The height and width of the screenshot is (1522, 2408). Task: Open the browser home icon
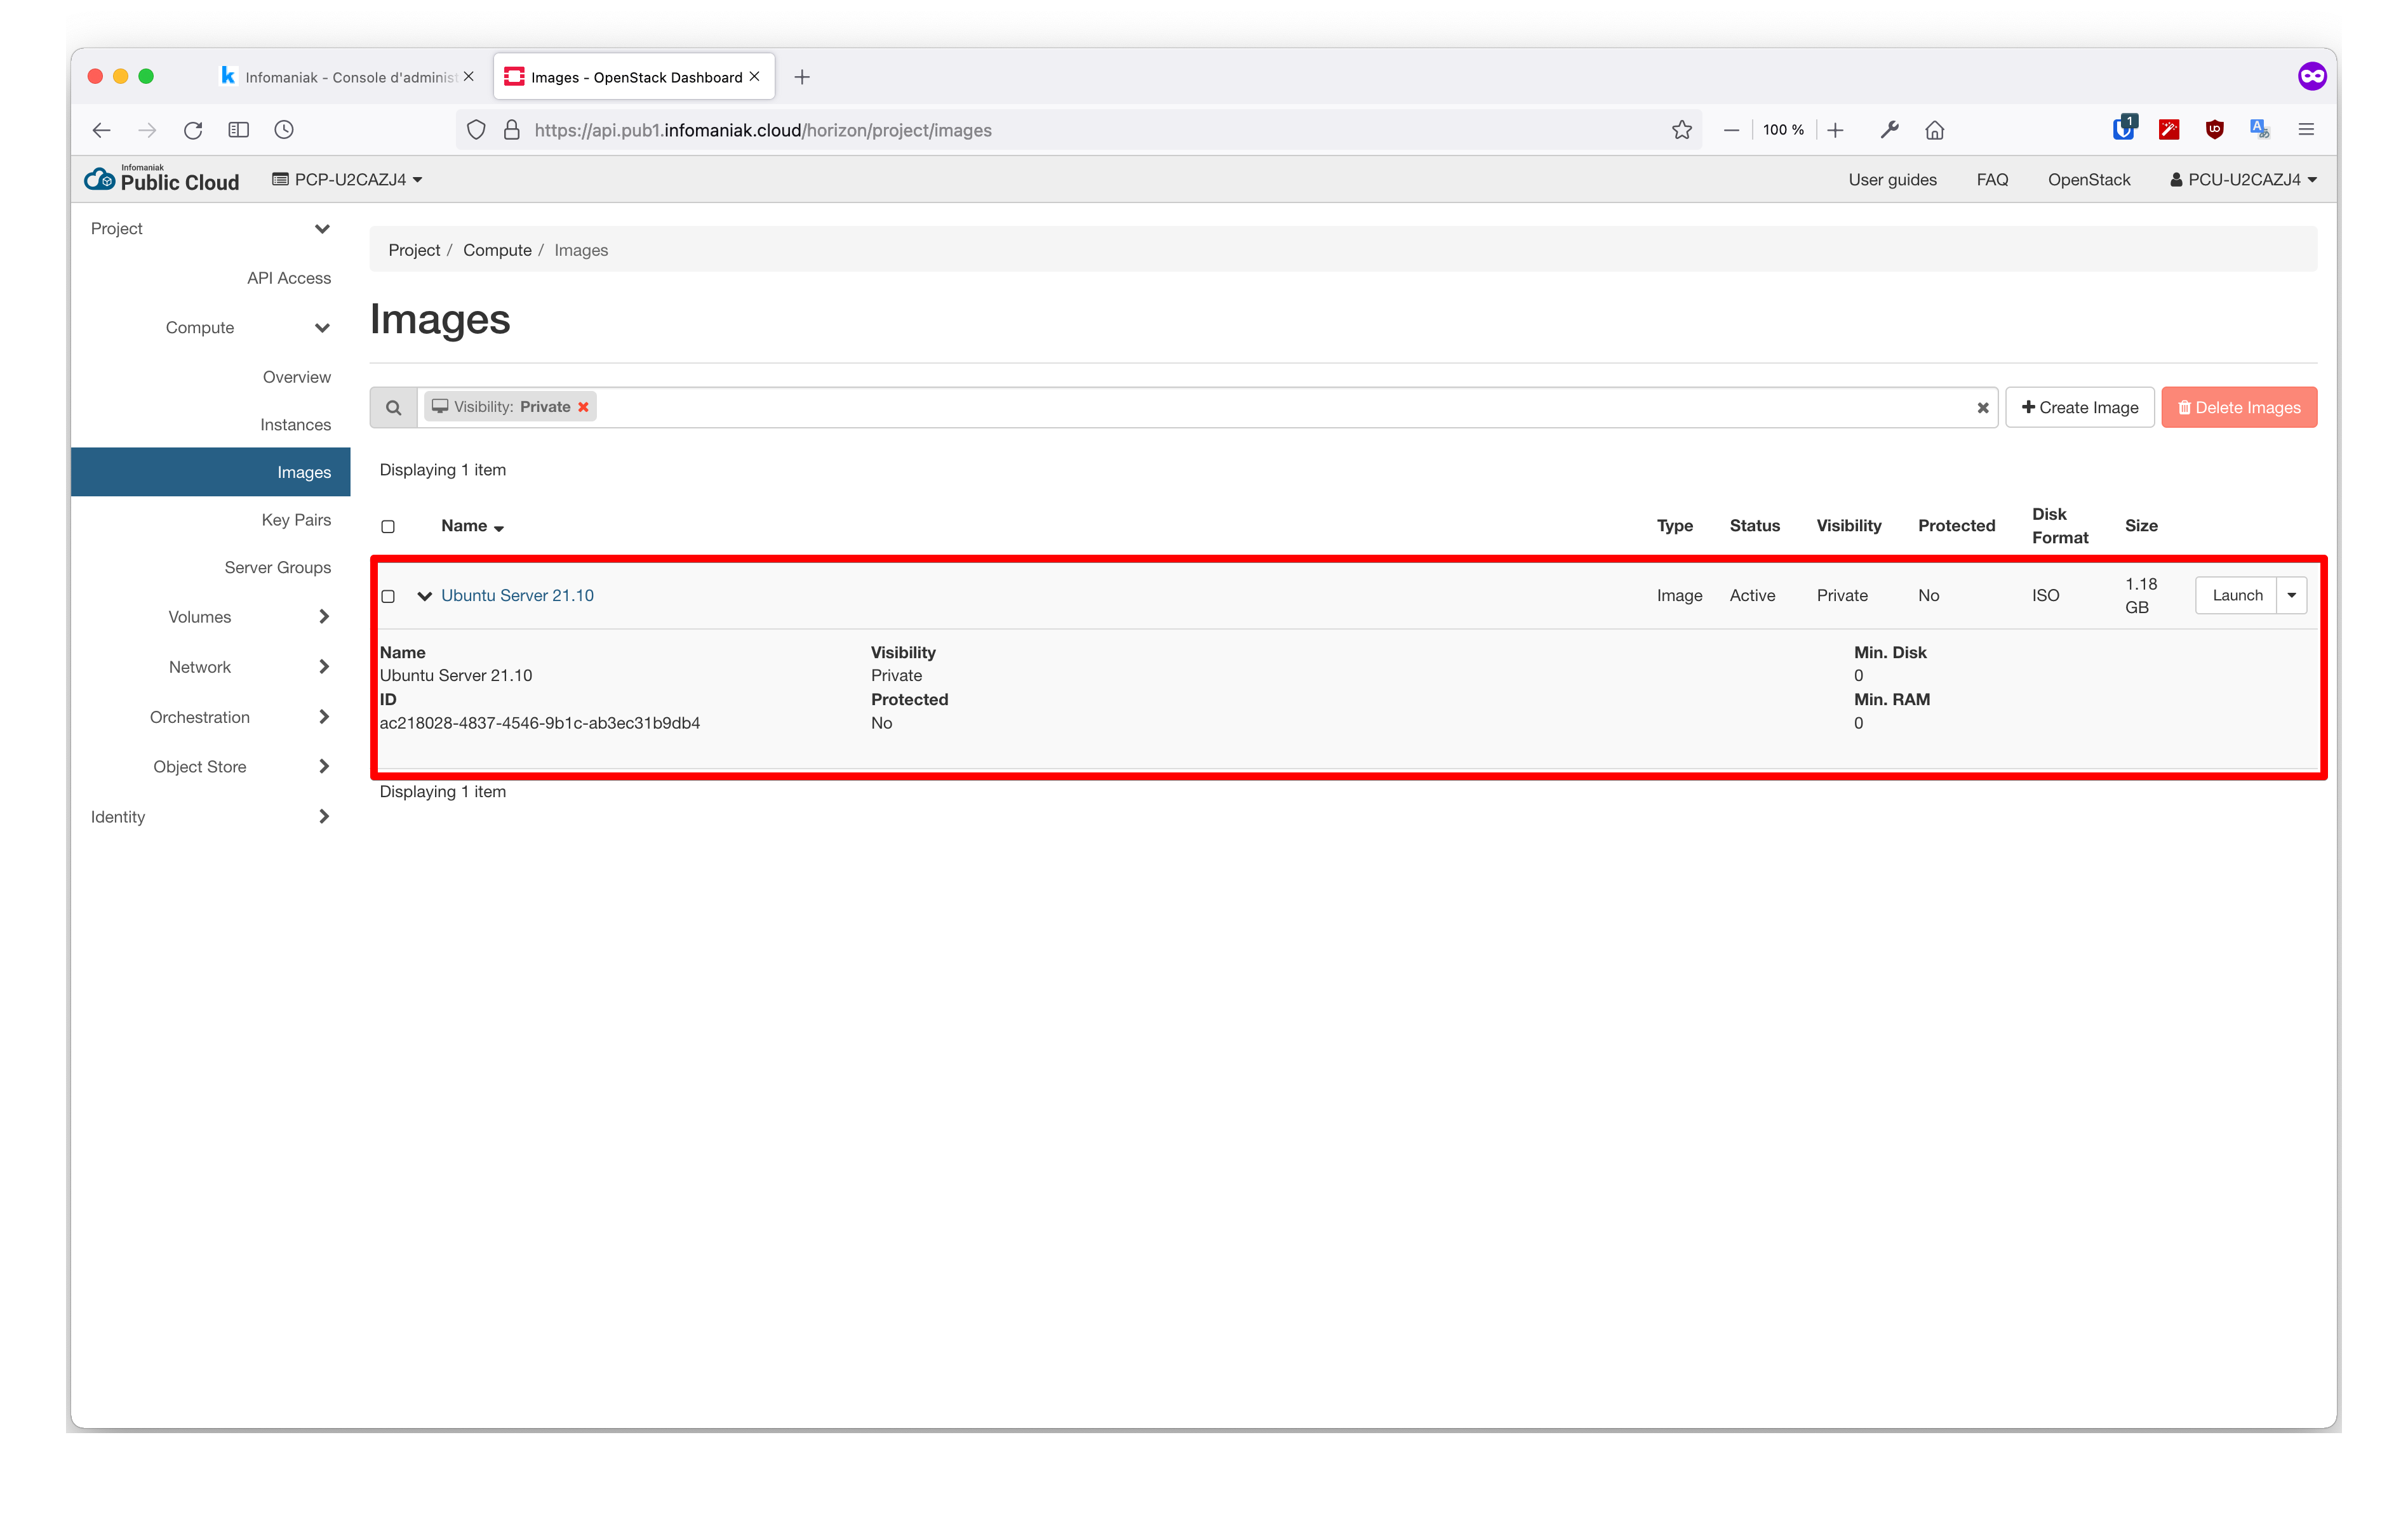pyautogui.click(x=1934, y=130)
